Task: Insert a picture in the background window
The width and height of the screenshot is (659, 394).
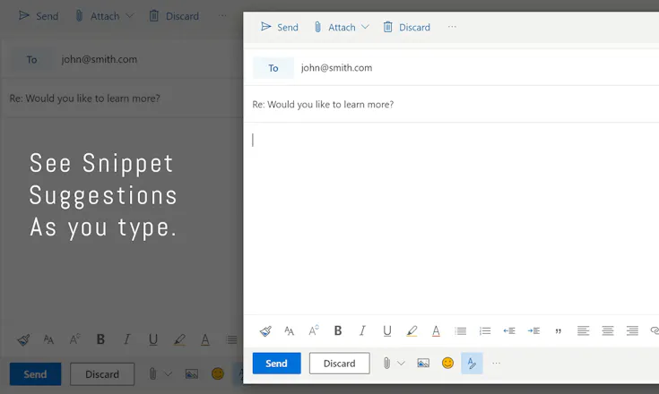Action: (x=192, y=374)
